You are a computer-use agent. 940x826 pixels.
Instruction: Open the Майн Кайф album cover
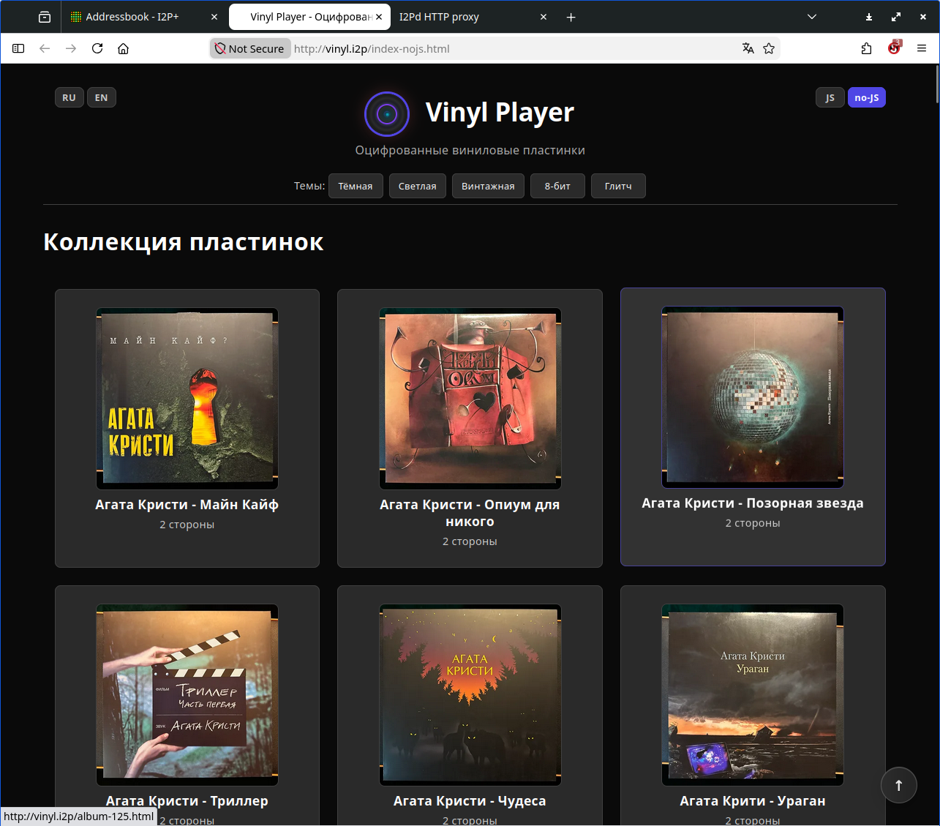pyautogui.click(x=187, y=398)
